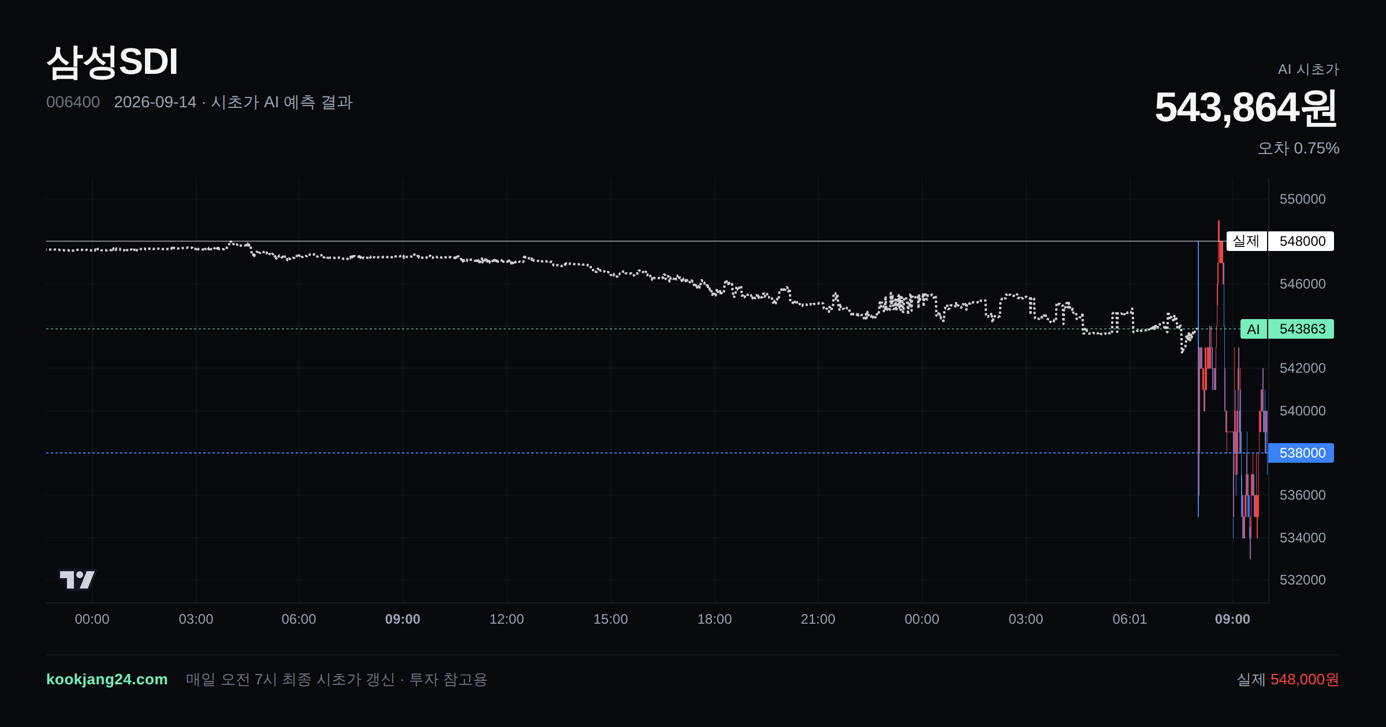Click the 548000 price label badge

(x=1301, y=241)
